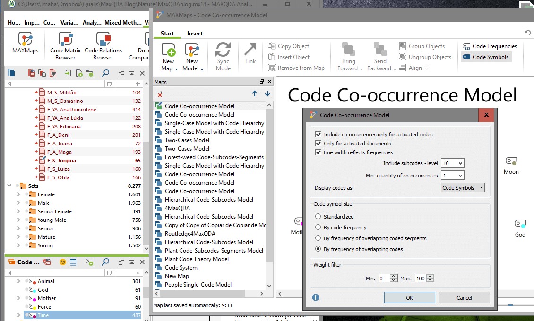Click Insert Object
534x321 pixels.
tap(289, 57)
